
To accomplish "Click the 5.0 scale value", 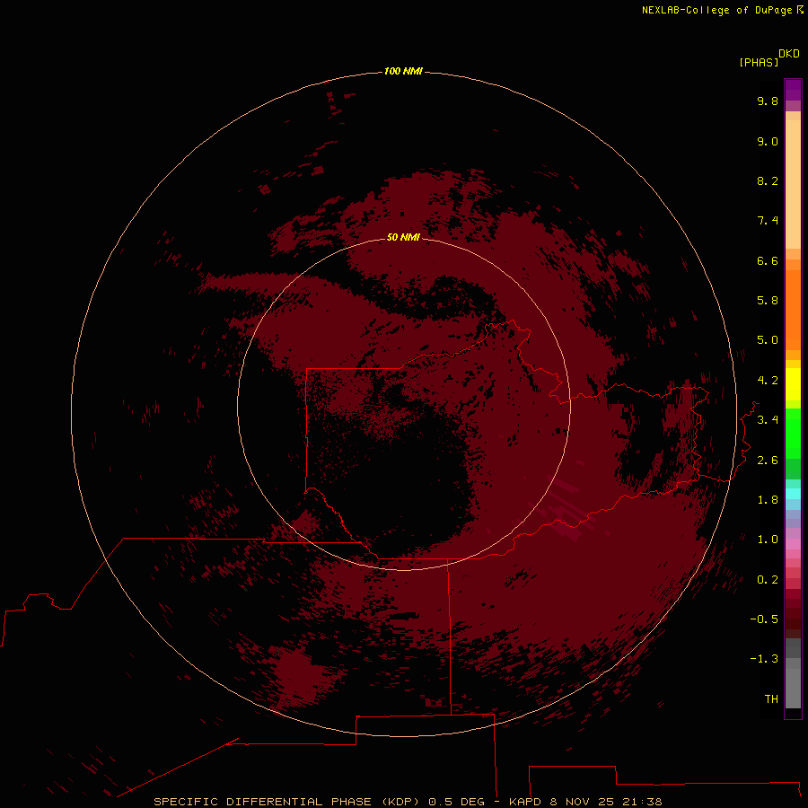I will point(768,340).
